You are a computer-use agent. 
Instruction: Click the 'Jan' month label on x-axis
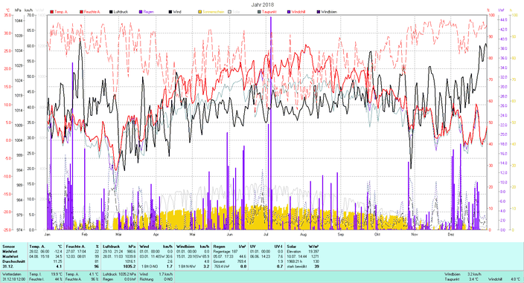click(48, 234)
